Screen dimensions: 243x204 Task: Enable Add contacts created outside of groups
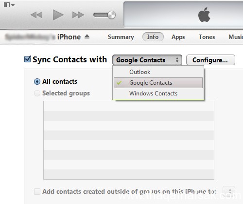(37, 191)
